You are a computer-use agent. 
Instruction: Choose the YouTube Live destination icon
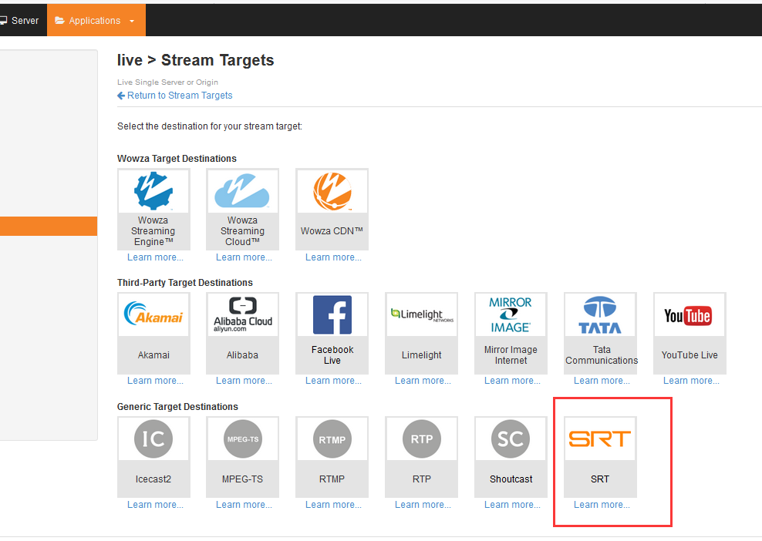point(690,314)
